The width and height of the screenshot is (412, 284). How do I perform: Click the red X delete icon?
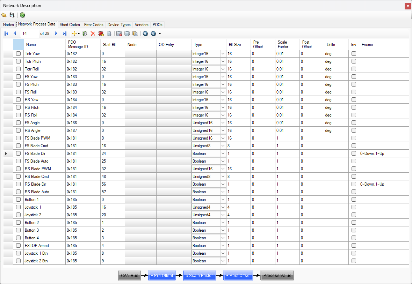93,33
